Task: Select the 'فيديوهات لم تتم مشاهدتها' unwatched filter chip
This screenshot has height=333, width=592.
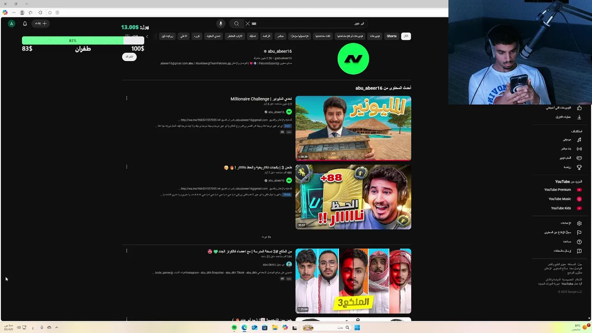Action: [x=350, y=36]
